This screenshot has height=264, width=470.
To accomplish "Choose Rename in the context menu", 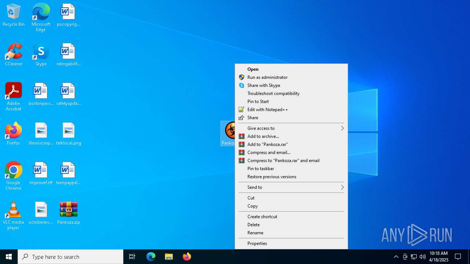I will [291, 233].
